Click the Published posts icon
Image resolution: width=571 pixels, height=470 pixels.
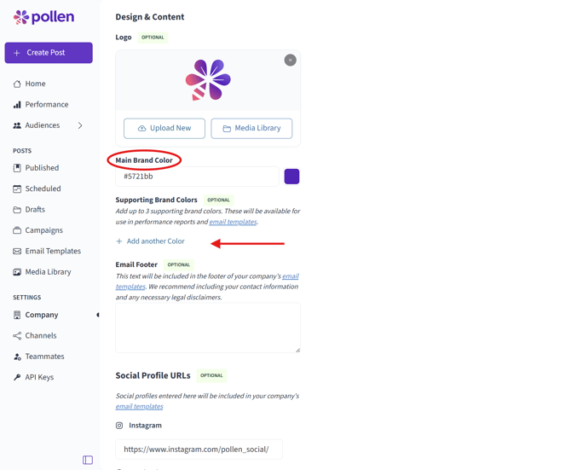coord(17,168)
